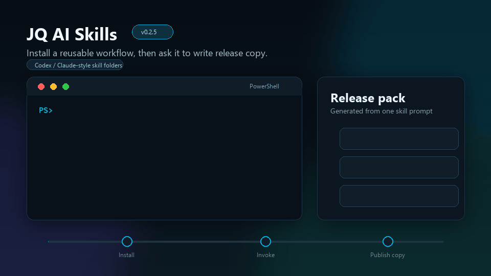Click the second empty Release pack card
This screenshot has width=491, height=276.
(x=399, y=168)
